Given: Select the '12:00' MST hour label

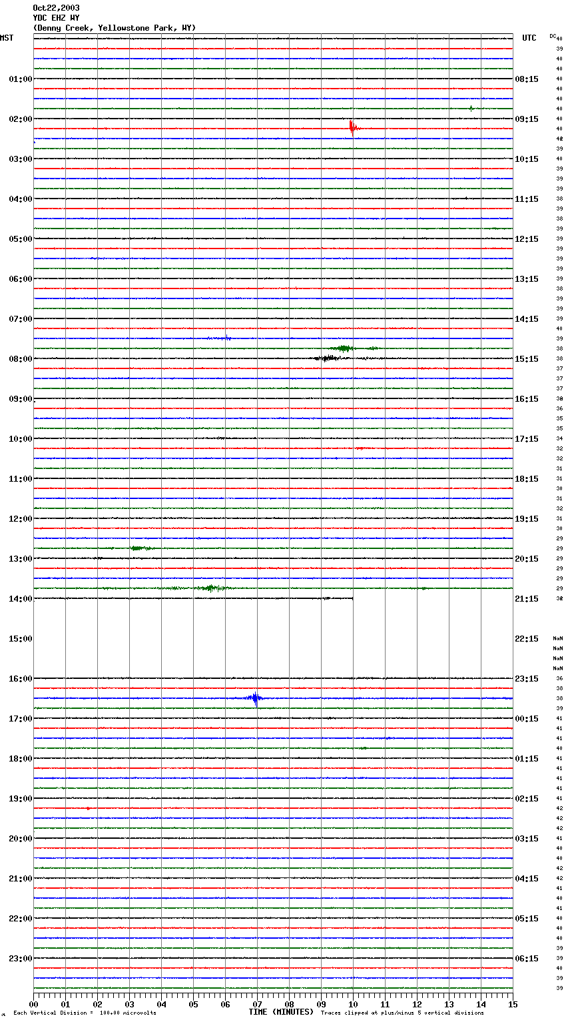Looking at the screenshot, I should [x=21, y=518].
